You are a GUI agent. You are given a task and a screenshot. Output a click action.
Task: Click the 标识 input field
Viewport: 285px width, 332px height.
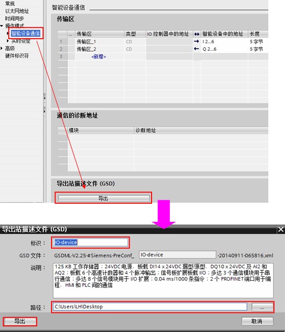coord(91,242)
